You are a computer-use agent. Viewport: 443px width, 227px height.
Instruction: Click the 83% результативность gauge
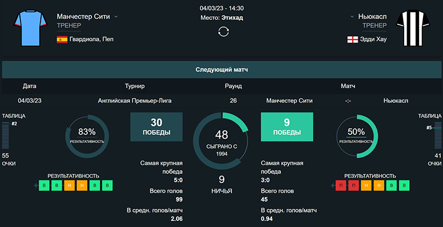pos(87,136)
